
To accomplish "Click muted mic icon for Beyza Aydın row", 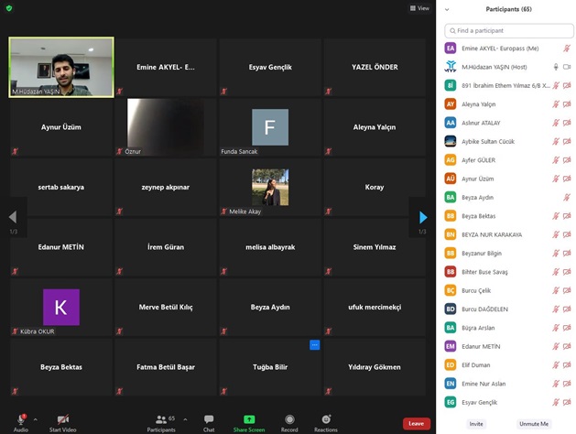I will coord(567,197).
